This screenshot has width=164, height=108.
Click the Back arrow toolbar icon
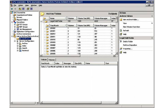[12, 9]
